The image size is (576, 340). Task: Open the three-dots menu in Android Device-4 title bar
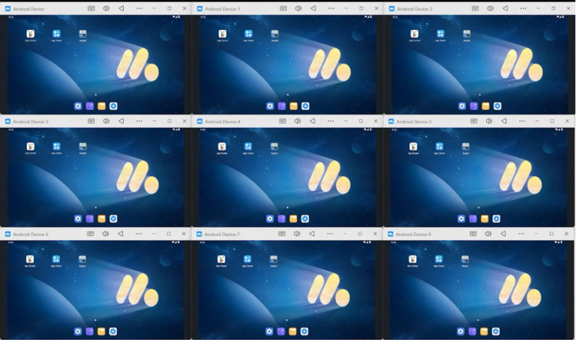[331, 121]
